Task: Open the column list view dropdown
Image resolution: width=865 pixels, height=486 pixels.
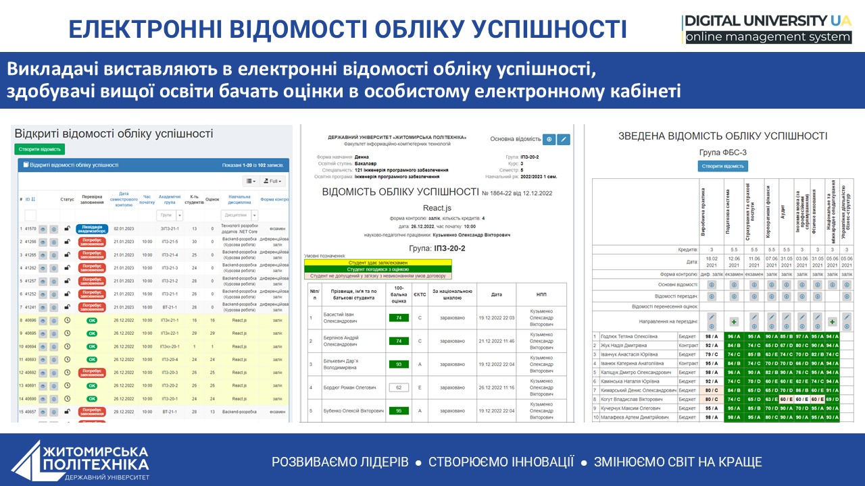Action: (252, 181)
